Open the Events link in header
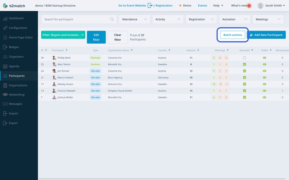This screenshot has height=180, width=289. (202, 5)
